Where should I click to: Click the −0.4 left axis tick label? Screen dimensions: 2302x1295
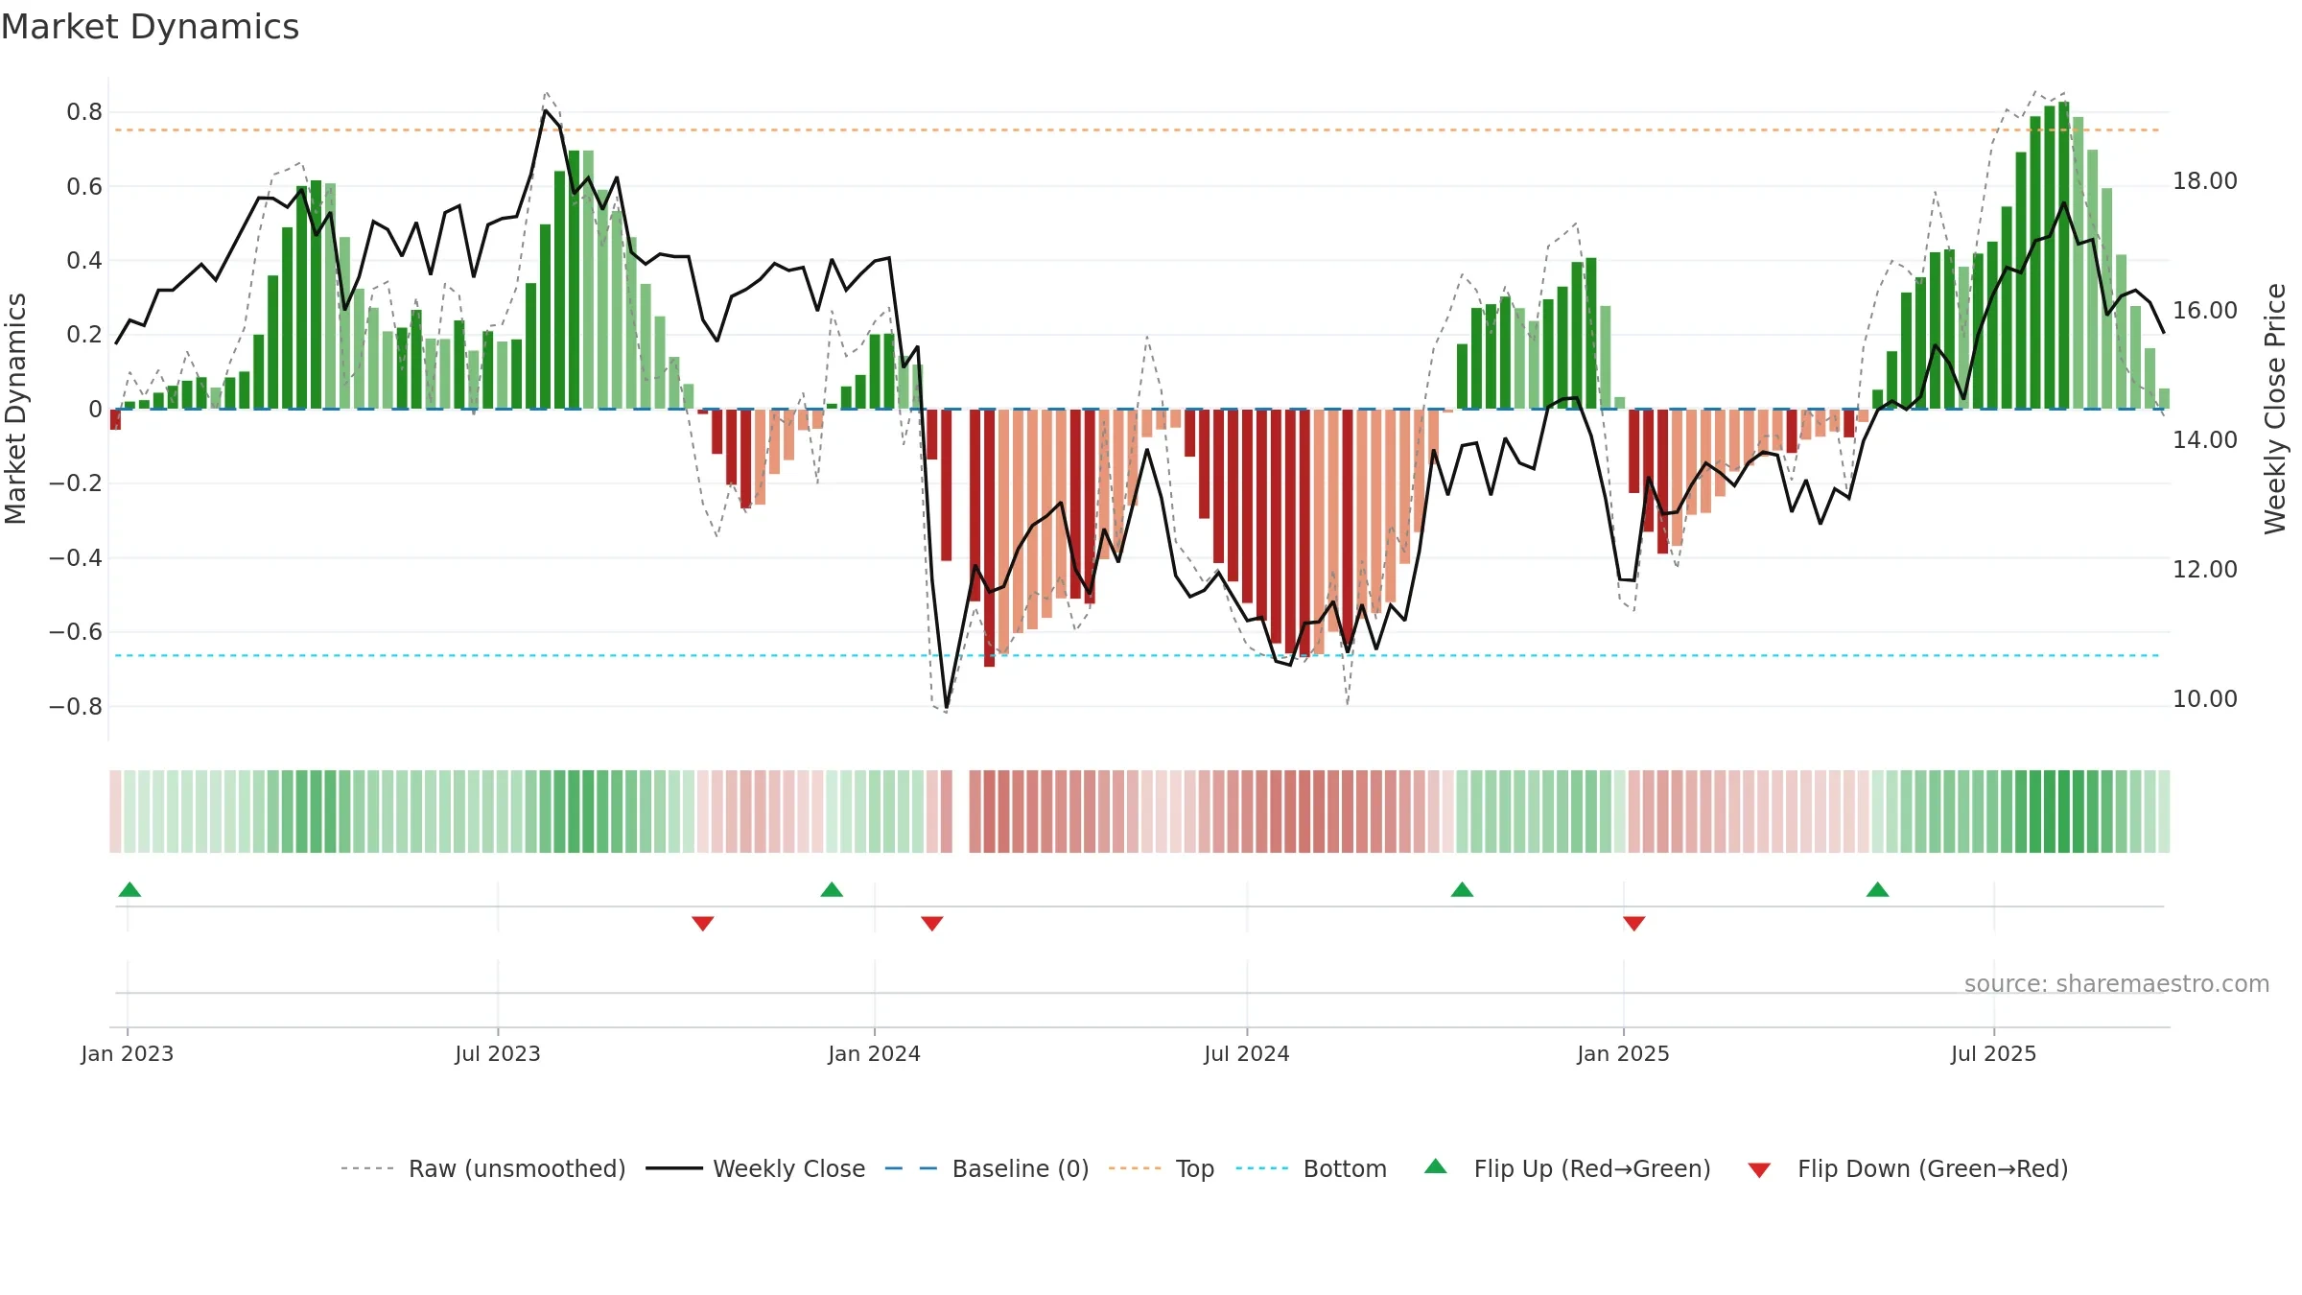pos(76,557)
